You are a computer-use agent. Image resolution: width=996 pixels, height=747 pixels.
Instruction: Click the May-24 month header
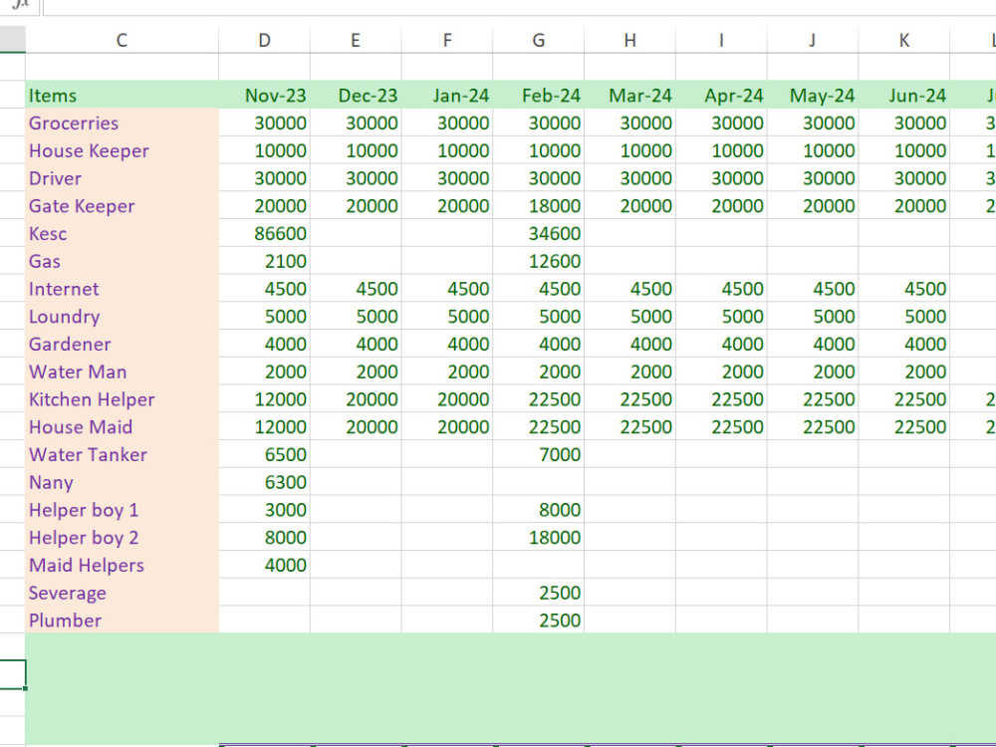pyautogui.click(x=813, y=96)
